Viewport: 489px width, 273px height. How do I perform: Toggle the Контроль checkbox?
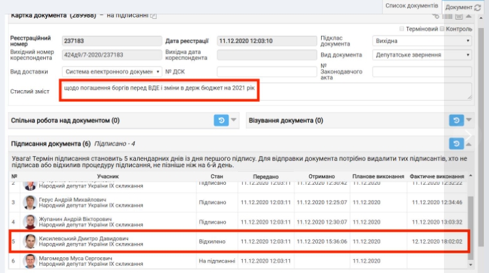pyautogui.click(x=442, y=29)
